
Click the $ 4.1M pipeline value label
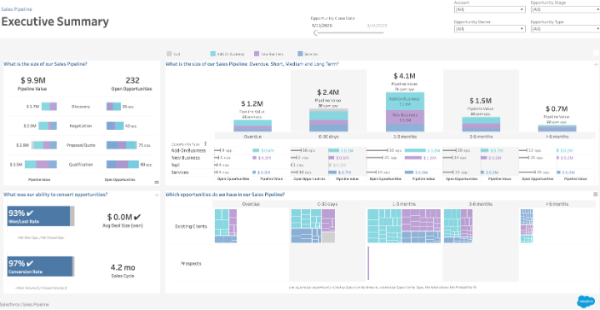pos(405,76)
